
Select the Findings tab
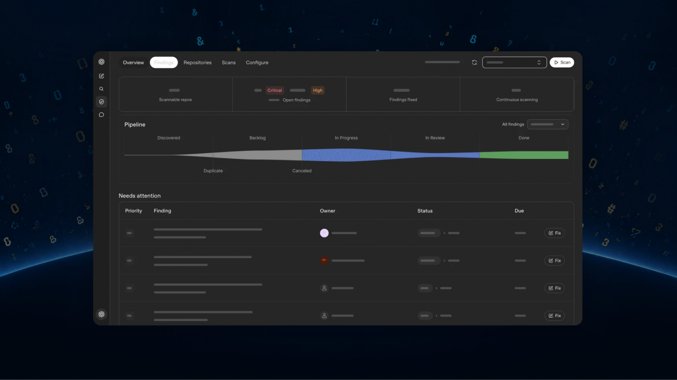coord(164,62)
